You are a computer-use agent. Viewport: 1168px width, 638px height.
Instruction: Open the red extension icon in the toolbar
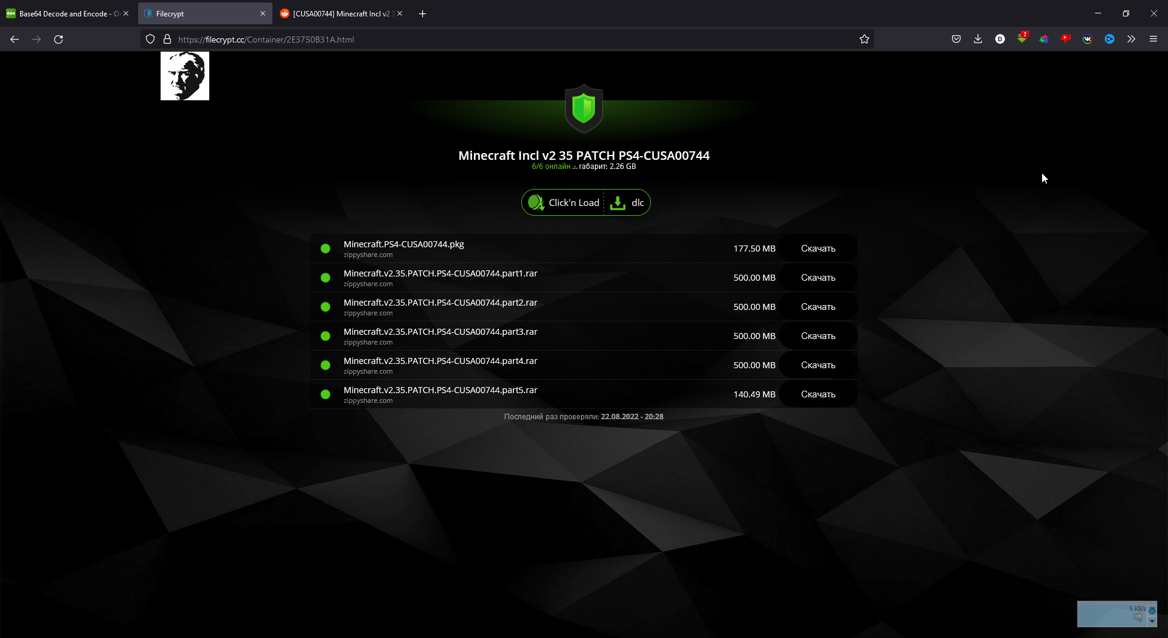pos(1066,39)
